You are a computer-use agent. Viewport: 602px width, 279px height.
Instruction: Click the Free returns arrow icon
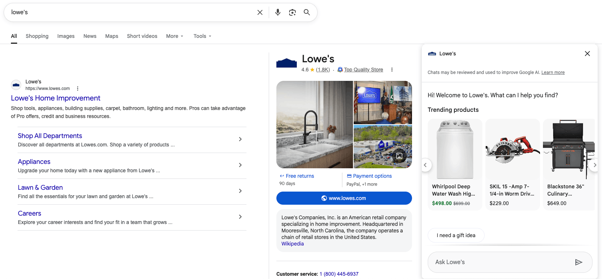(x=282, y=176)
